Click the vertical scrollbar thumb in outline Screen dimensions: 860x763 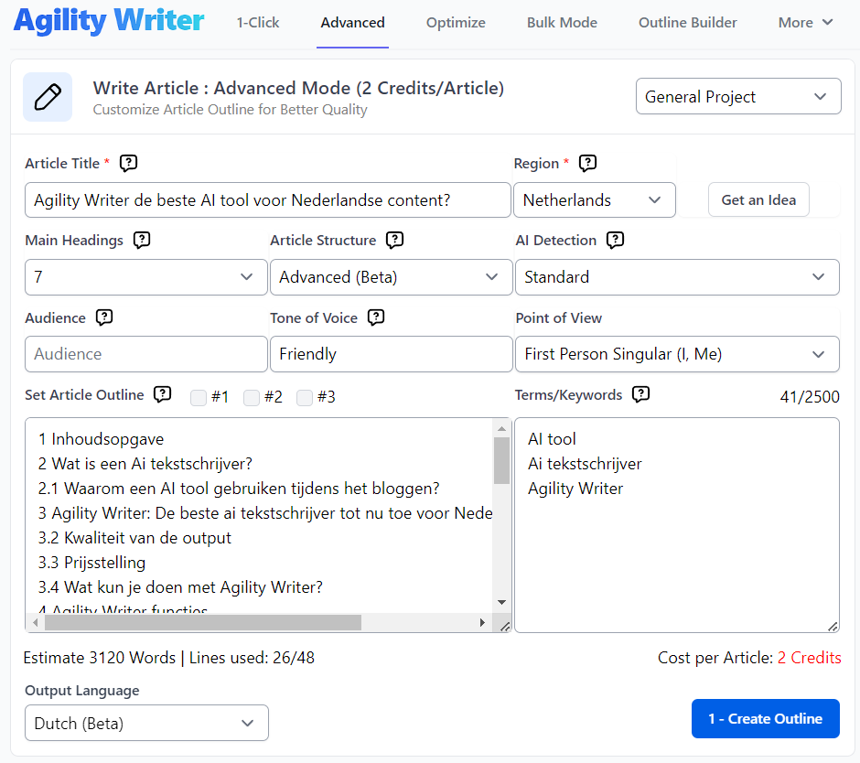coord(501,460)
